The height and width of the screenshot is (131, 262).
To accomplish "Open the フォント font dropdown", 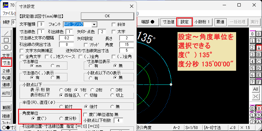I will point(94,25).
